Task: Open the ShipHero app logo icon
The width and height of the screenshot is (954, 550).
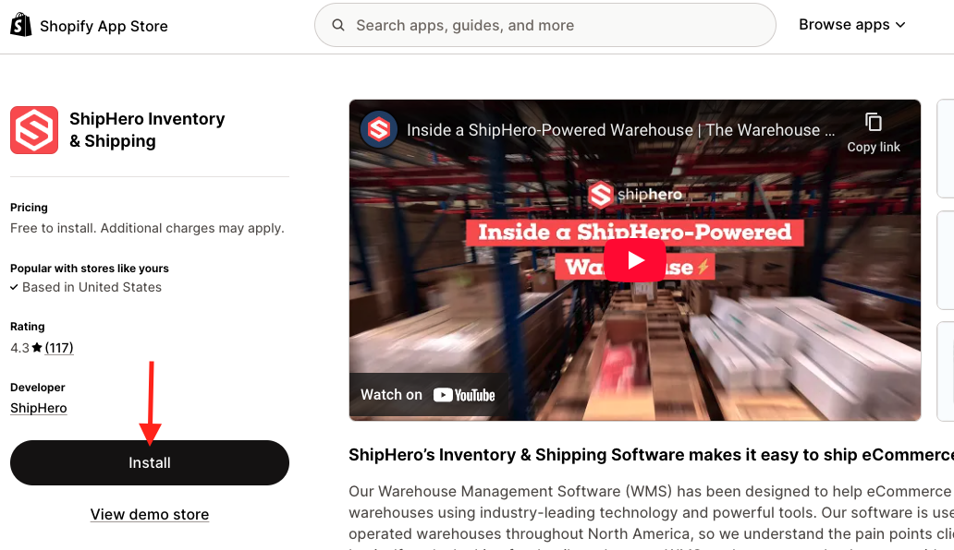Action: coord(34,130)
